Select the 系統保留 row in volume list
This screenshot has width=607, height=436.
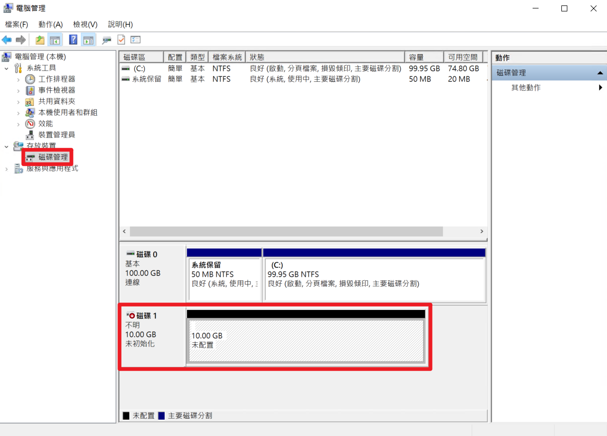[x=303, y=79]
